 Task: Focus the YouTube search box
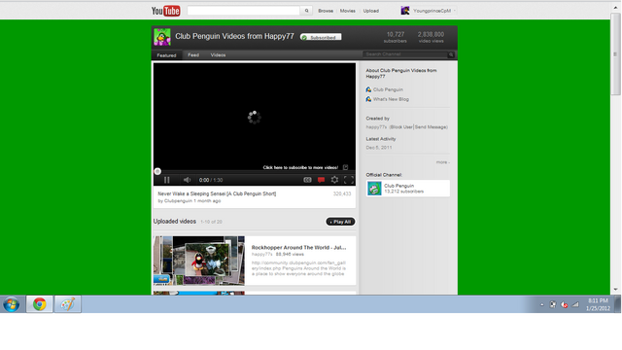pyautogui.click(x=244, y=11)
